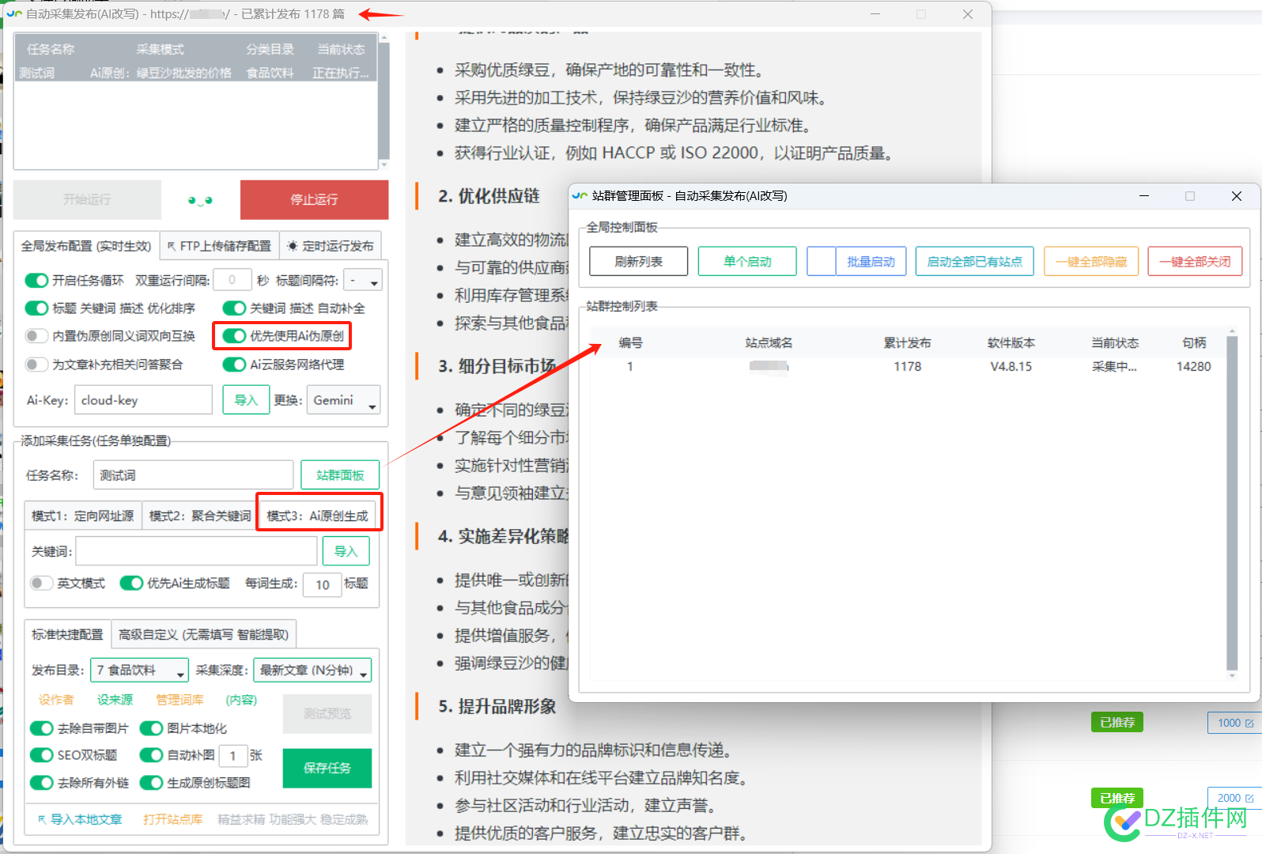
Task: Select the 测试词 task row in task list
Action: [x=195, y=73]
